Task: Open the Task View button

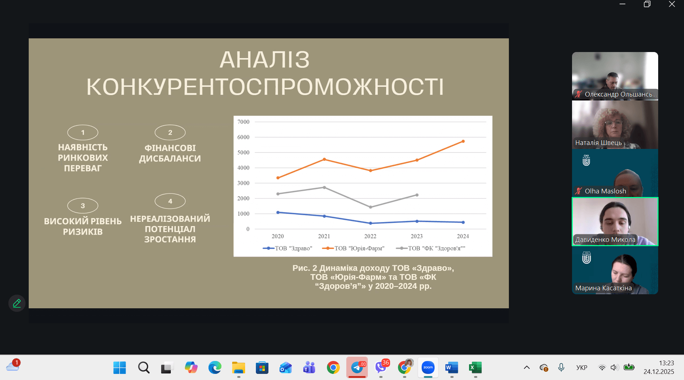Action: tap(167, 367)
